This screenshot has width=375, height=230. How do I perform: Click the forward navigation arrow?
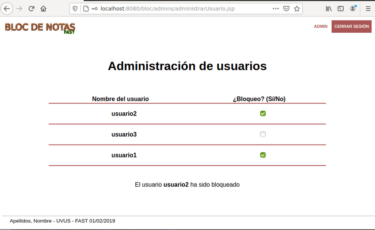tap(19, 8)
